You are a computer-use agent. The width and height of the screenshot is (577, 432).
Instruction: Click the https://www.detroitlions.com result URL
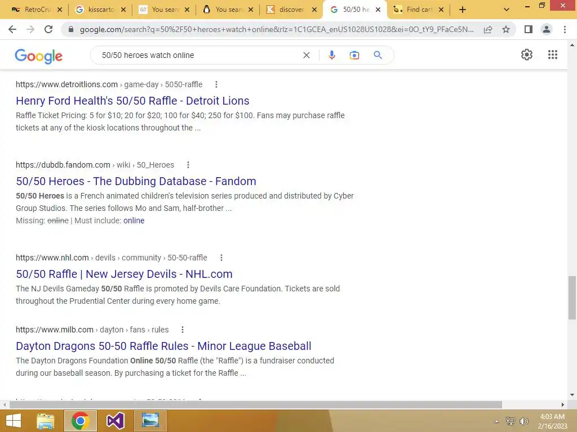coord(66,84)
